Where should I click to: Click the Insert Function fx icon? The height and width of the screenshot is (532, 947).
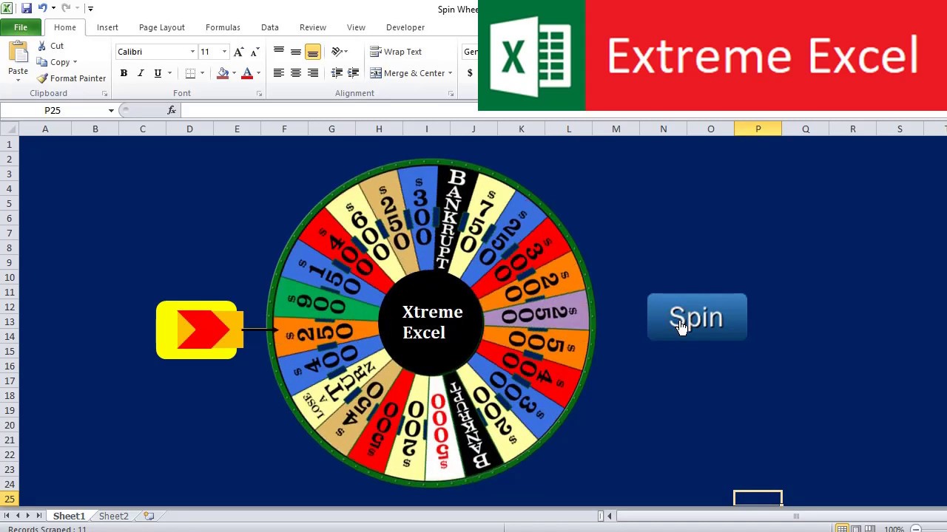pos(172,110)
